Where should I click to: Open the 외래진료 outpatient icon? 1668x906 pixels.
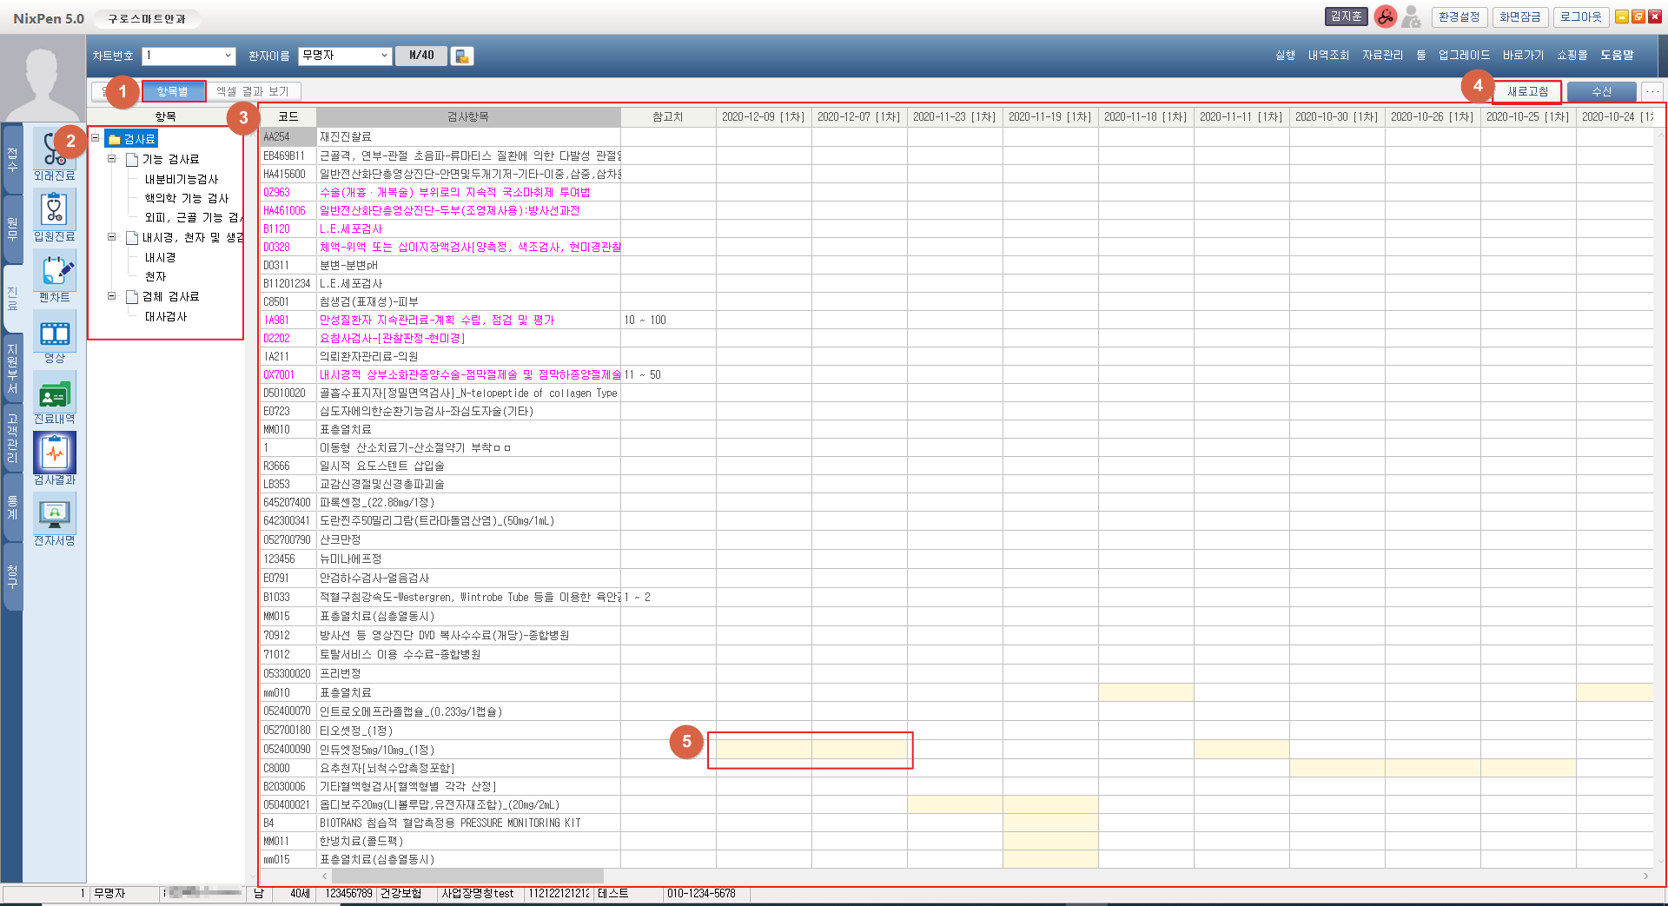pos(54,150)
